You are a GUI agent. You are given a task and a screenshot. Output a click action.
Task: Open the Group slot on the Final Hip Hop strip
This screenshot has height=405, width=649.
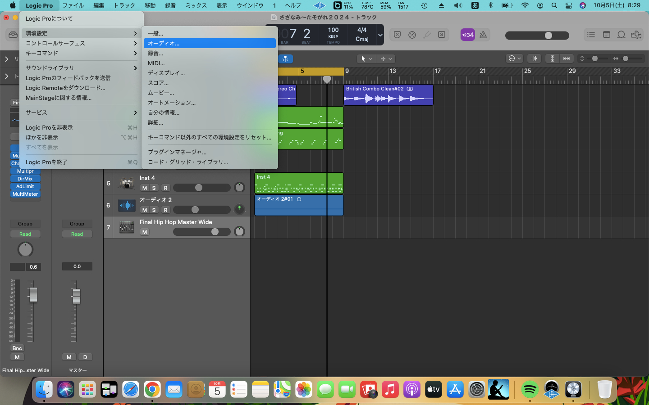click(25, 224)
